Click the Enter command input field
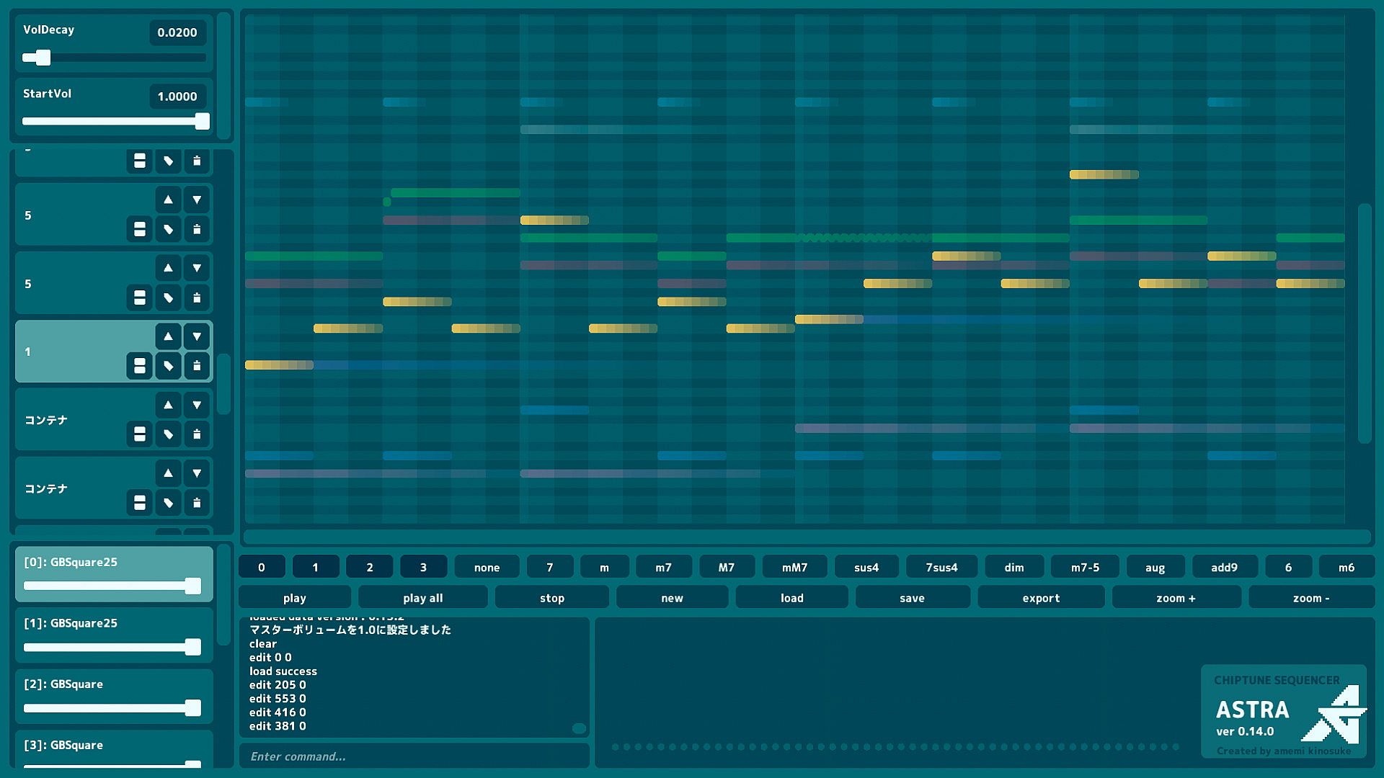Image resolution: width=1384 pixels, height=778 pixels. click(414, 756)
